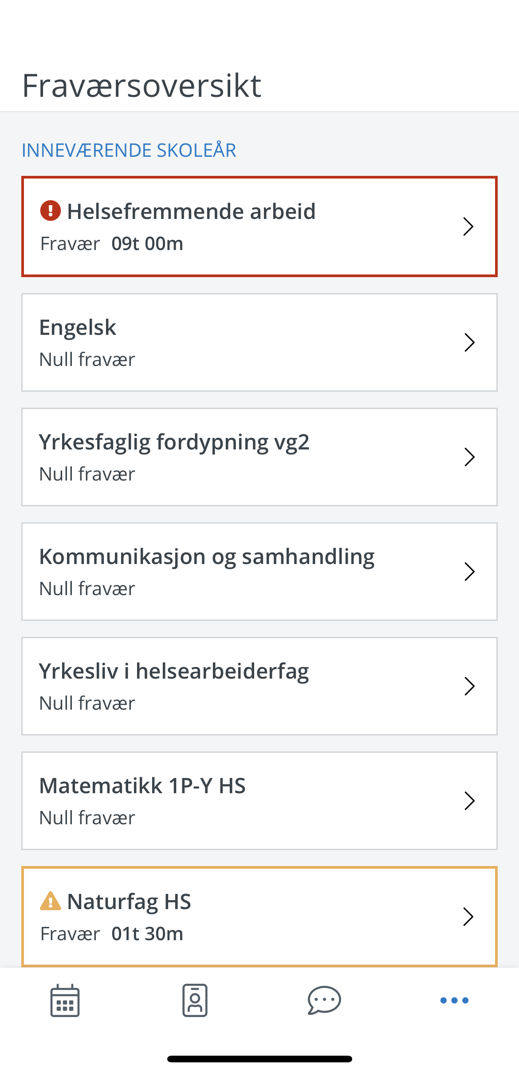
Task: Open the calendar tab icon
Action: [65, 1000]
